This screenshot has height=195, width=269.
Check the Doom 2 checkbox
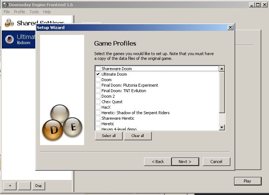(x=98, y=96)
